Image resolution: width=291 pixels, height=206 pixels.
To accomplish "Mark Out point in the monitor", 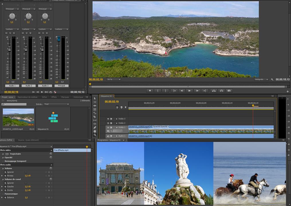I will pyautogui.click(x=165, y=91).
